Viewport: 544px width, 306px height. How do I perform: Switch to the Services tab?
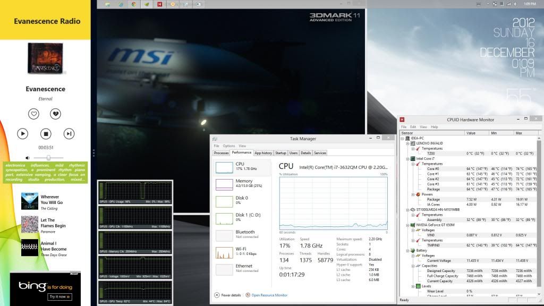tap(320, 153)
